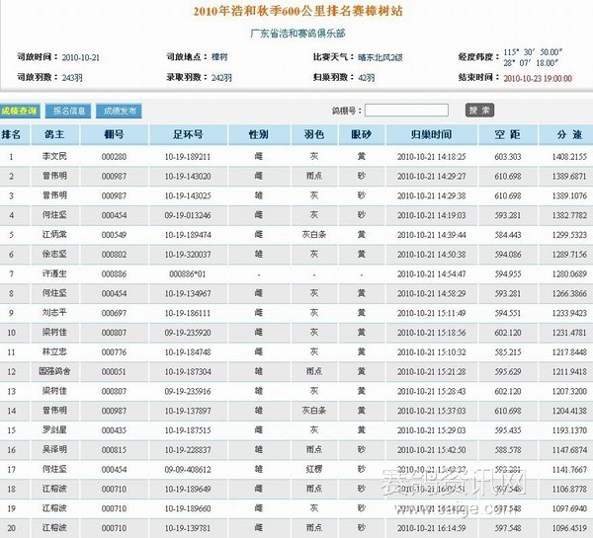Click the 性别 column header
Screen dimensions: 593x538
tap(259, 134)
